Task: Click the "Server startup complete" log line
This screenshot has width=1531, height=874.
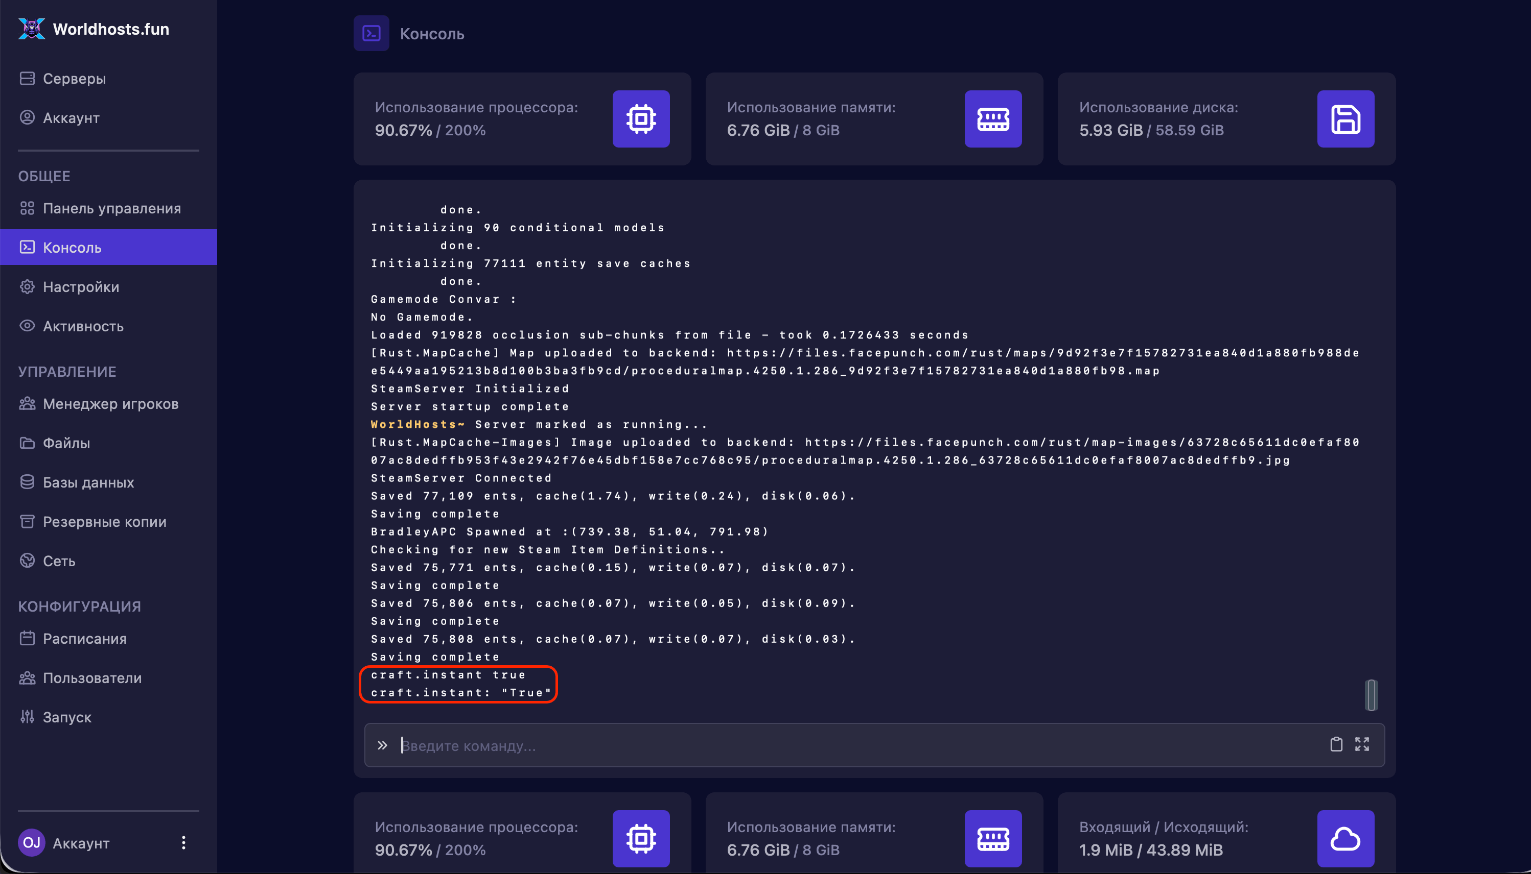Action: 470,407
